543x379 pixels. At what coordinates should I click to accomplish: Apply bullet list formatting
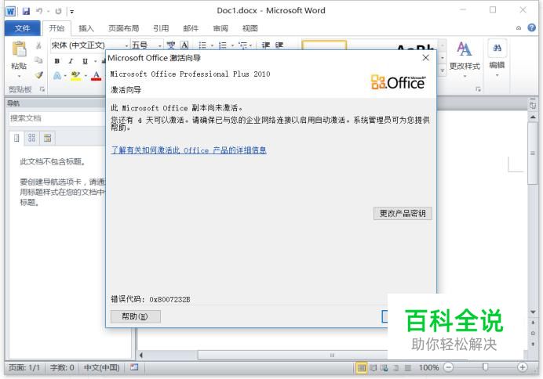click(202, 45)
